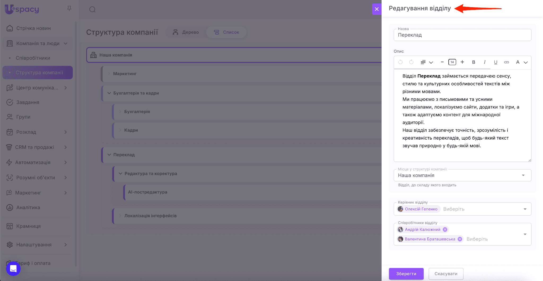Insert a link via editor toolbar

point(506,62)
